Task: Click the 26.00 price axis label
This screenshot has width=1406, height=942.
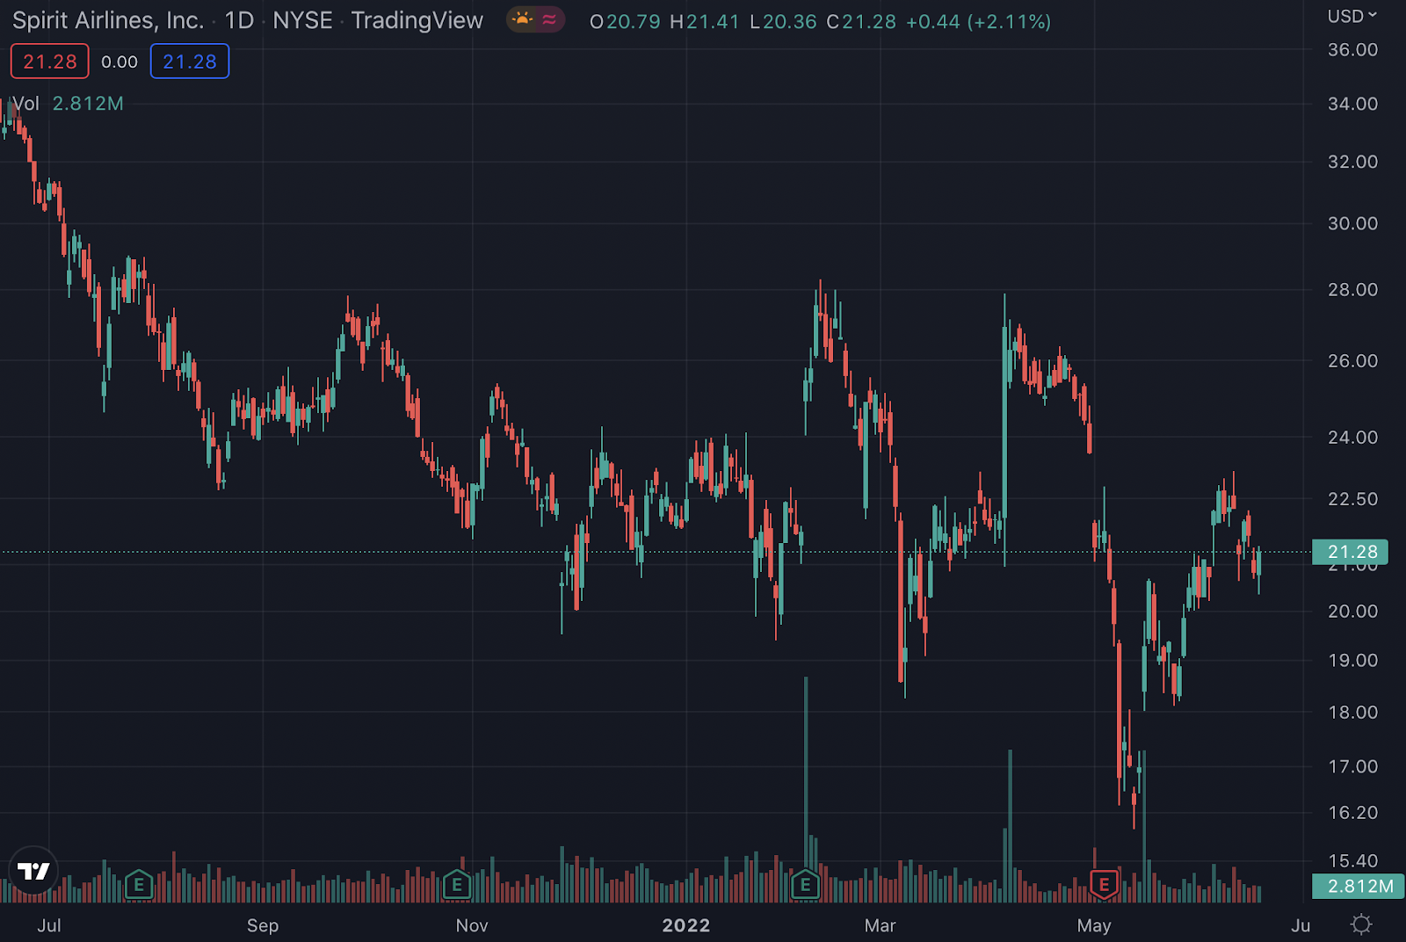Action: (x=1352, y=360)
